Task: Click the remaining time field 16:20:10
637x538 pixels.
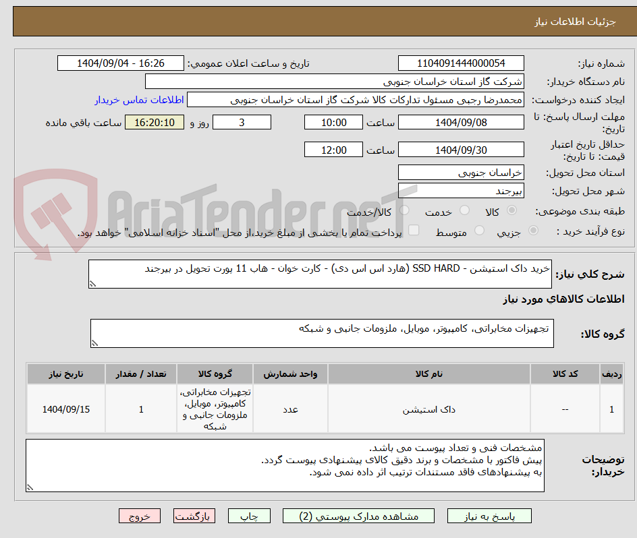Action: (155, 122)
